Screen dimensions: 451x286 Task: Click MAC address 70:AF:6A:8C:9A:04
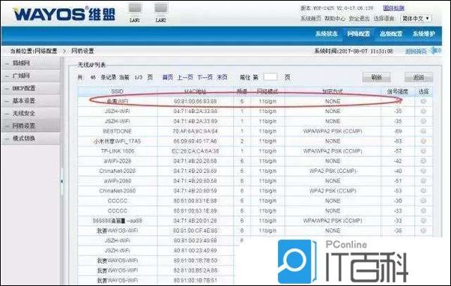pos(195,131)
